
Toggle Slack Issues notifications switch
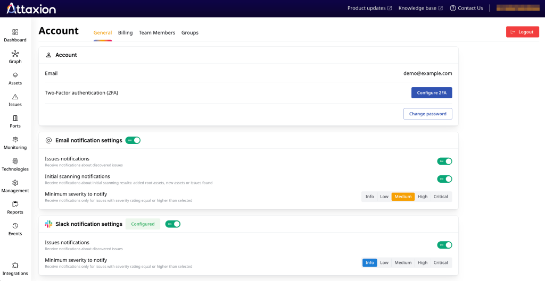point(444,245)
